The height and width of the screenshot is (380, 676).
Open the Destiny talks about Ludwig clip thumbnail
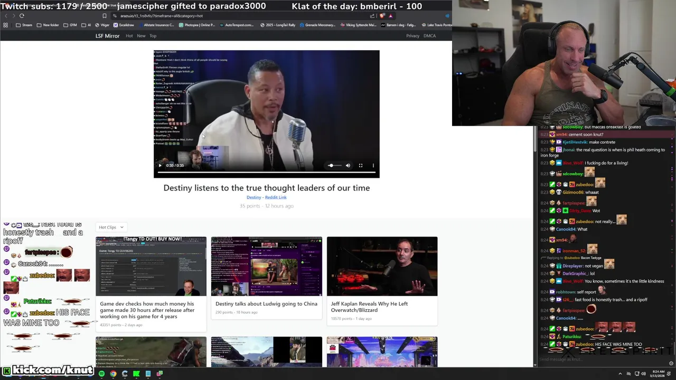pos(266,266)
